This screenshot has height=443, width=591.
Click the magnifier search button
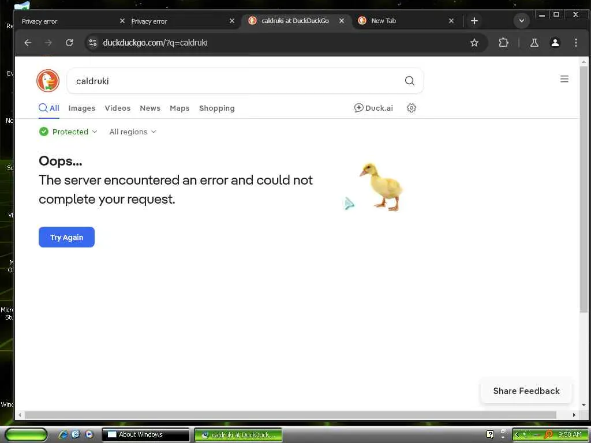pos(409,81)
